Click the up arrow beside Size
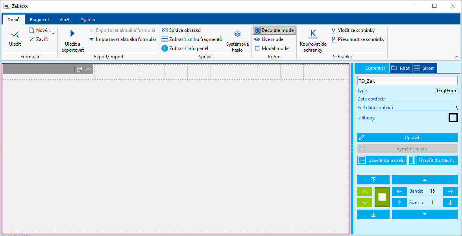Viewport: 462px width, 236px height. [399, 203]
